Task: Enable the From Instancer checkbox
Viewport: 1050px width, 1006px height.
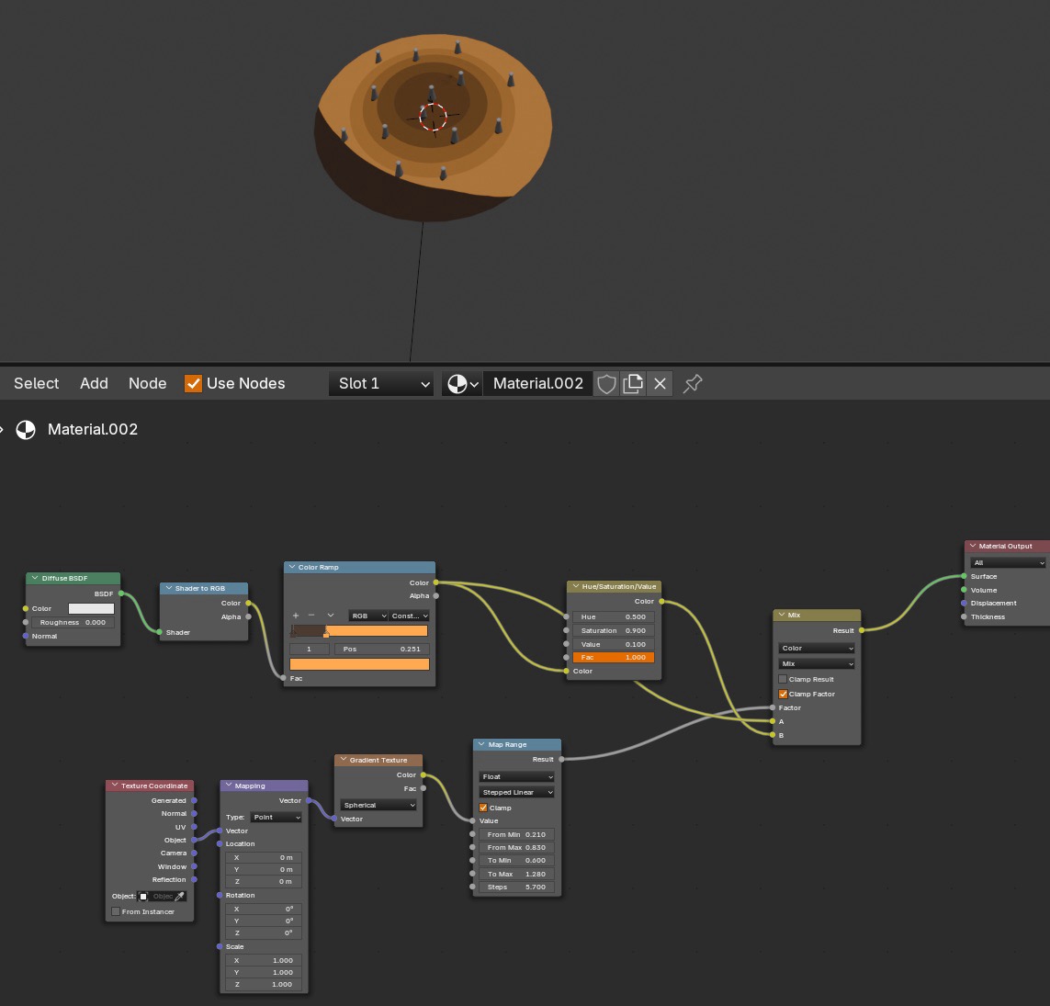Action: point(116,911)
